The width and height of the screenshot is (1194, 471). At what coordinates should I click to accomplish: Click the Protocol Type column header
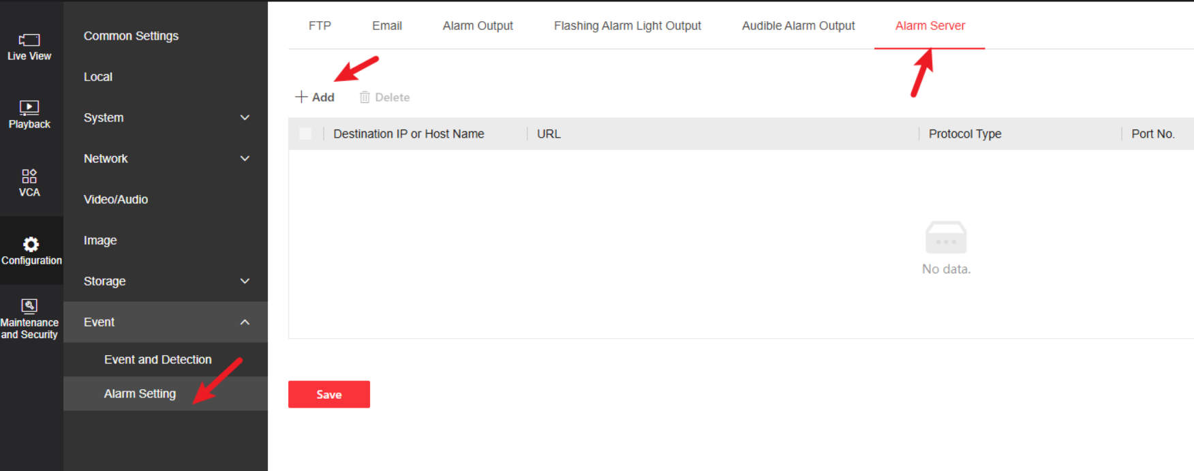coord(964,134)
